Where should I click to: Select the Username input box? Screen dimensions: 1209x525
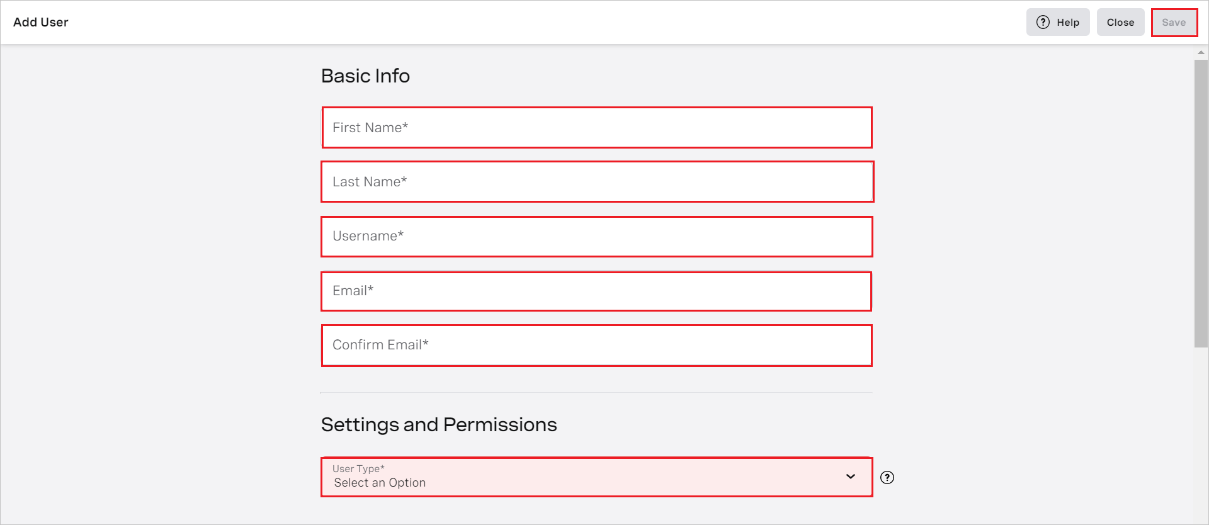coord(597,237)
